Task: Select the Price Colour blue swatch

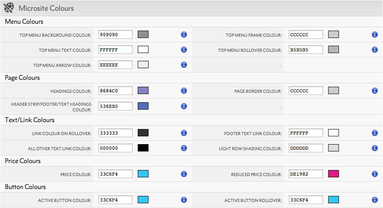Action: point(143,174)
